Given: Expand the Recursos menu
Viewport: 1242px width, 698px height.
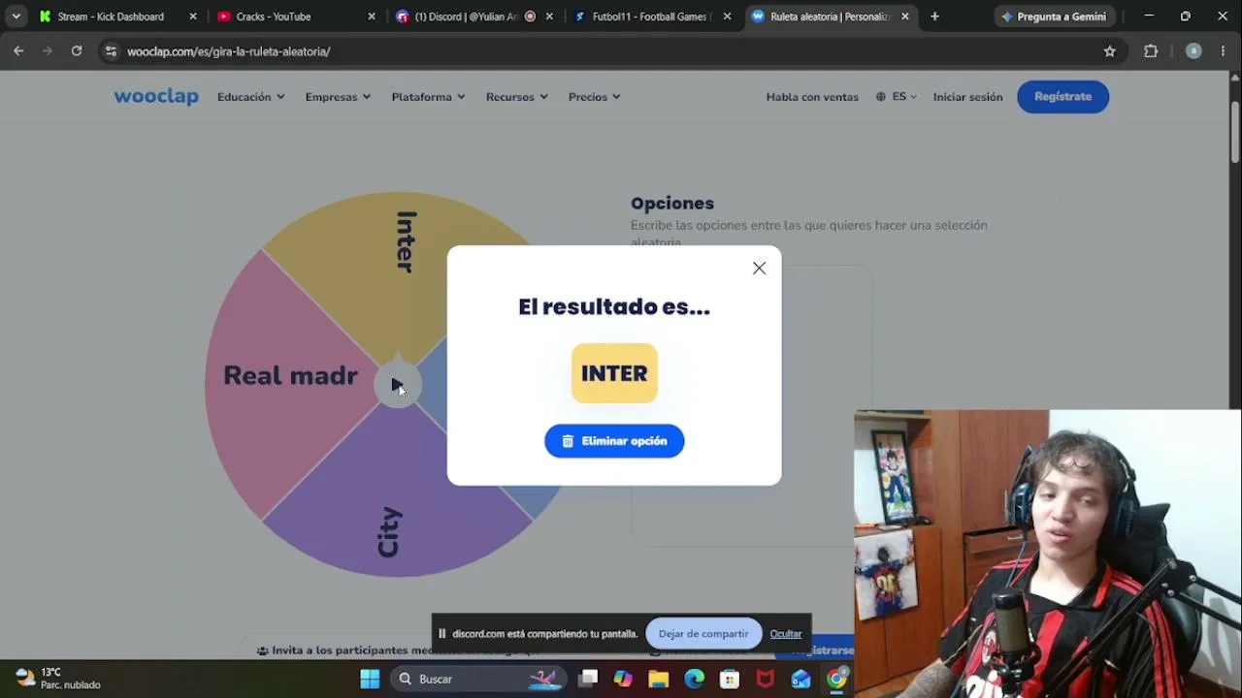Looking at the screenshot, I should 516,97.
